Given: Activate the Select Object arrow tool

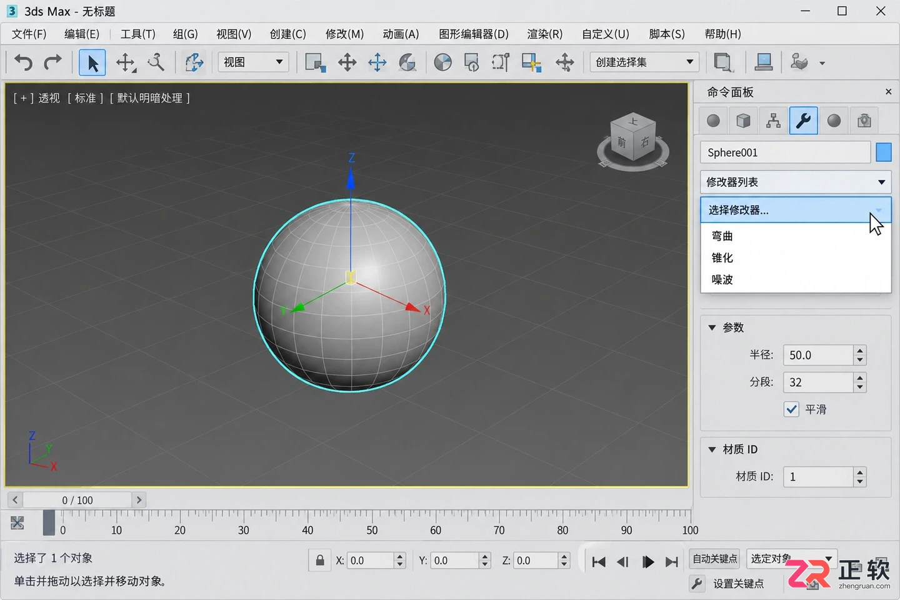Looking at the screenshot, I should click(92, 62).
